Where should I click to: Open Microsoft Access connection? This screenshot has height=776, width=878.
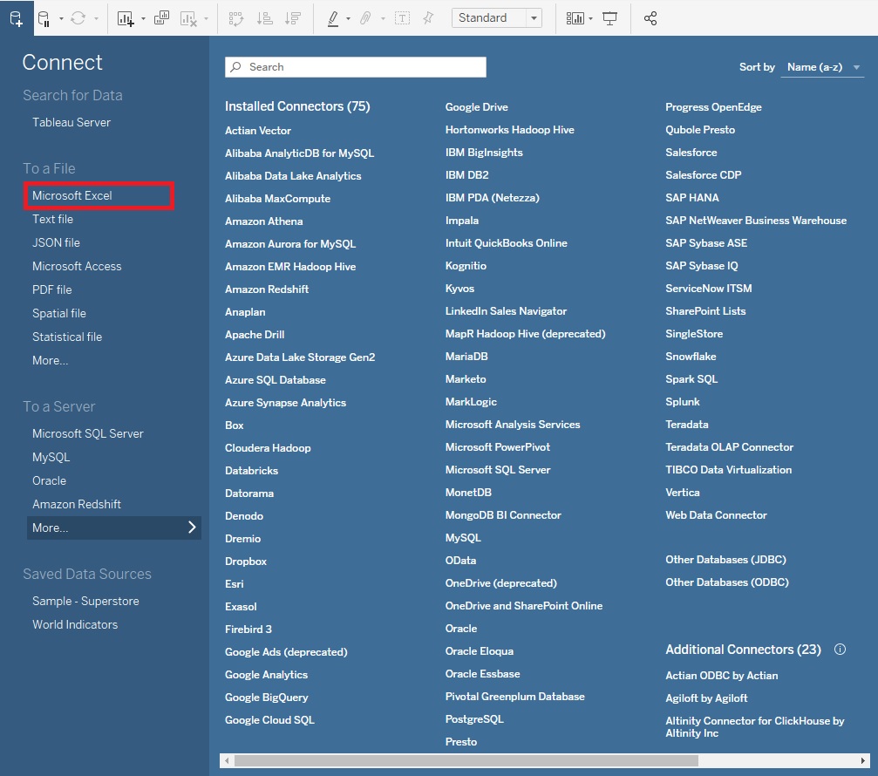pyautogui.click(x=77, y=266)
